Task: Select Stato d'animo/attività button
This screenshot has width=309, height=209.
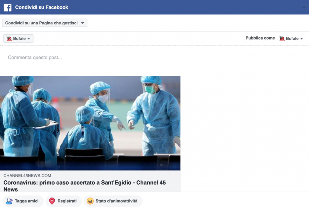Action: [113, 201]
